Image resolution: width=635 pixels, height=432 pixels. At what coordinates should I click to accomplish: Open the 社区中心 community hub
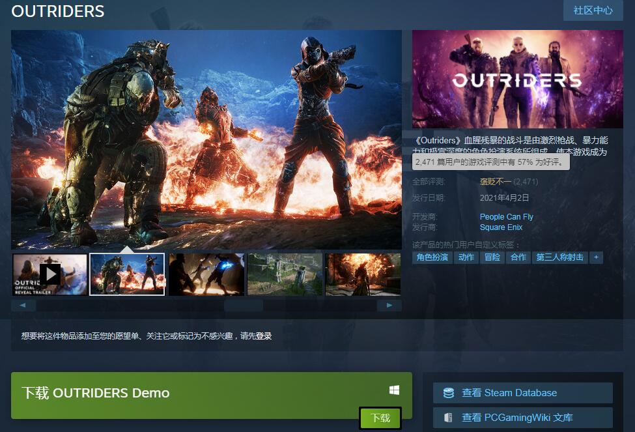(x=593, y=10)
